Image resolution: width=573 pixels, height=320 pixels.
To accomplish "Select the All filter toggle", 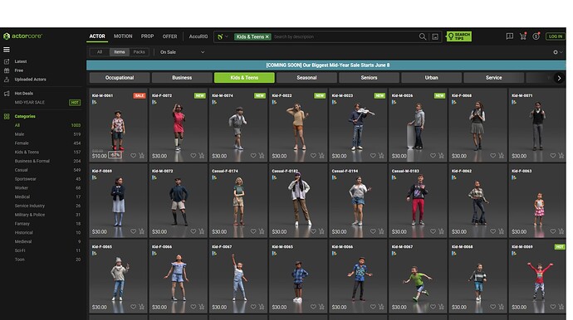I will (100, 52).
